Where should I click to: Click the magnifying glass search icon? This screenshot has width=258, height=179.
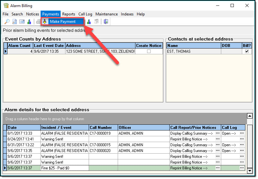click(x=7, y=22)
